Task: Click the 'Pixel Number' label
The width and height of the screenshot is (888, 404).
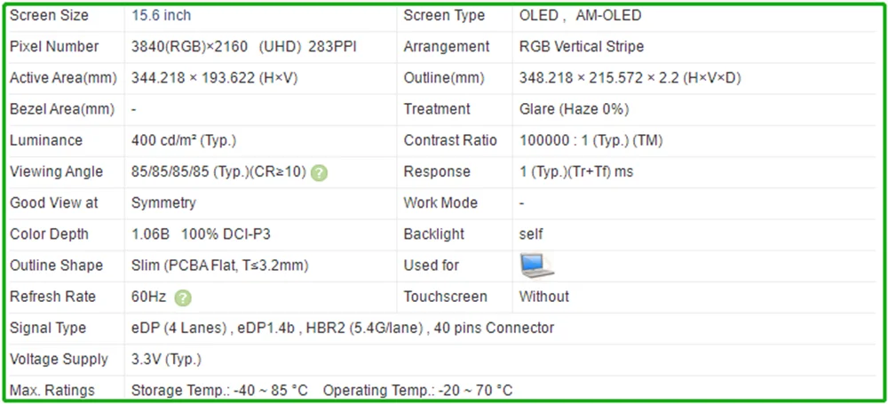Action: tap(54, 46)
